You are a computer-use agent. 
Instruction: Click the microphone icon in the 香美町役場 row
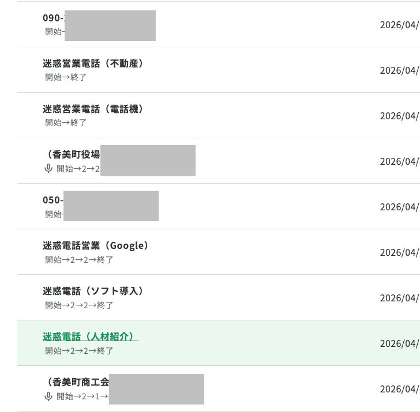49,168
